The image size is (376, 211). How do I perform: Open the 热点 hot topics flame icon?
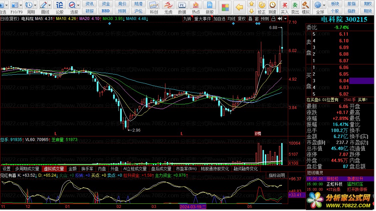(196, 5)
